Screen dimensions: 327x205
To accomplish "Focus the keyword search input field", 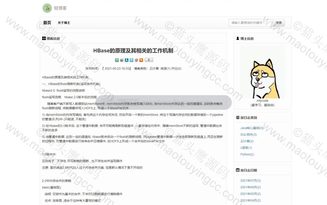I will coord(250,23).
